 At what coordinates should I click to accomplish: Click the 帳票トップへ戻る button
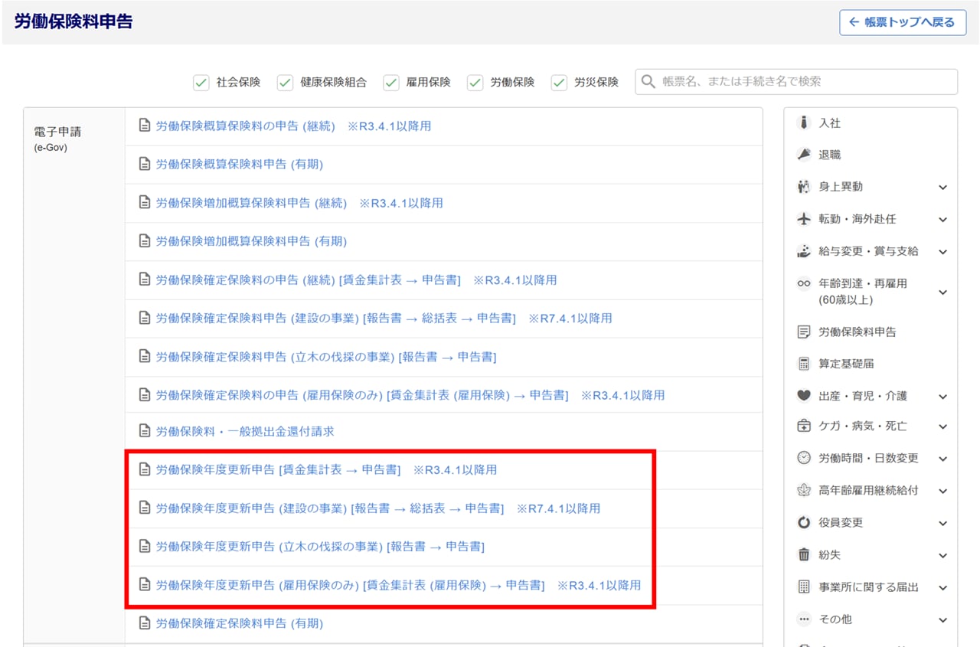pos(903,22)
